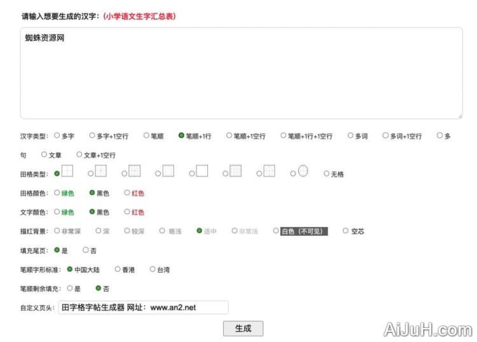Select the 笔顺 character type radio

pos(146,136)
